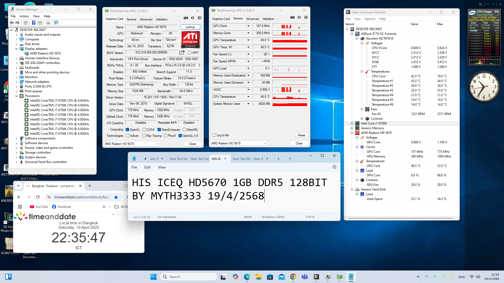This screenshot has height=283, width=504.
Task: Click the Reset button in GPU-Z Sensors
Action: tap(301, 135)
